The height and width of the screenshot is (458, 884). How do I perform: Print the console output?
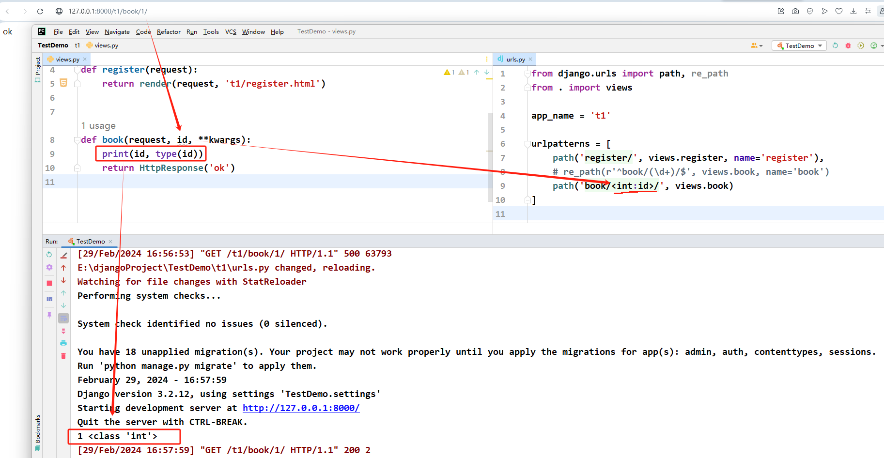63,343
